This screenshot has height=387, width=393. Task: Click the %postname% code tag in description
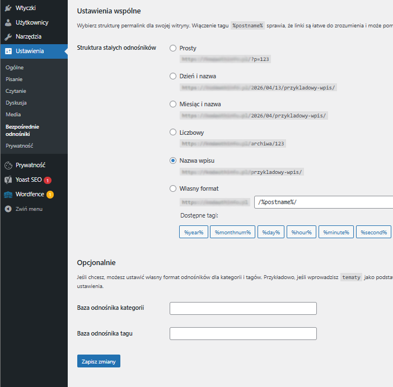pyautogui.click(x=247, y=26)
